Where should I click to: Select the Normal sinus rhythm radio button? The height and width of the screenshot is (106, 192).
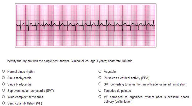(x=4, y=71)
